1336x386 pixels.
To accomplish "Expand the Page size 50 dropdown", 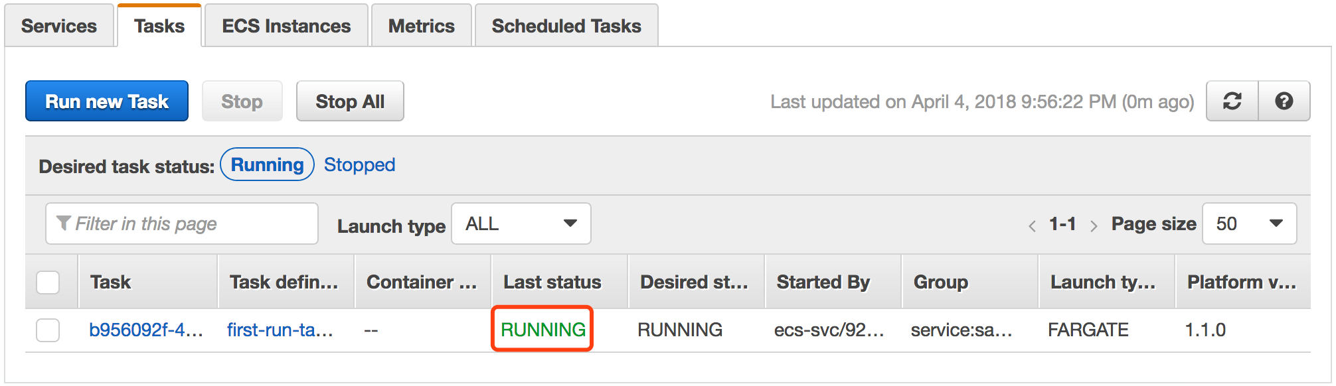I will coord(1248,224).
